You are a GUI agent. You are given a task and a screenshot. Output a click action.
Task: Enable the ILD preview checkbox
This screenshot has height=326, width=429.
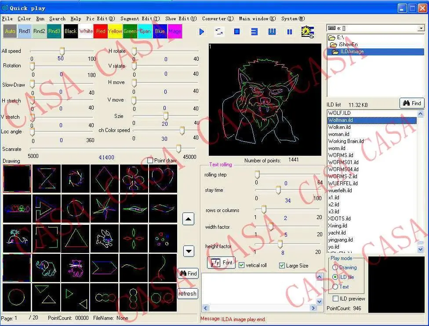point(335,298)
